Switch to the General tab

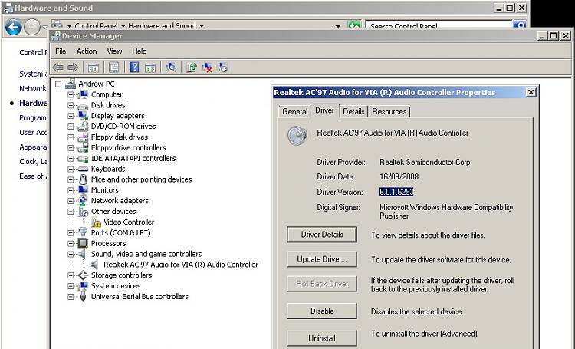(x=295, y=111)
